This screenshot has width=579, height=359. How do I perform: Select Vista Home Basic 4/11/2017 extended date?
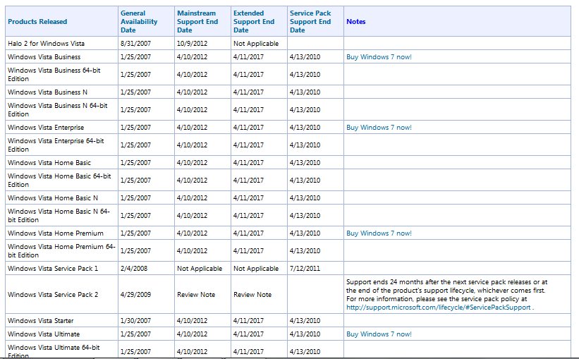coord(248,163)
